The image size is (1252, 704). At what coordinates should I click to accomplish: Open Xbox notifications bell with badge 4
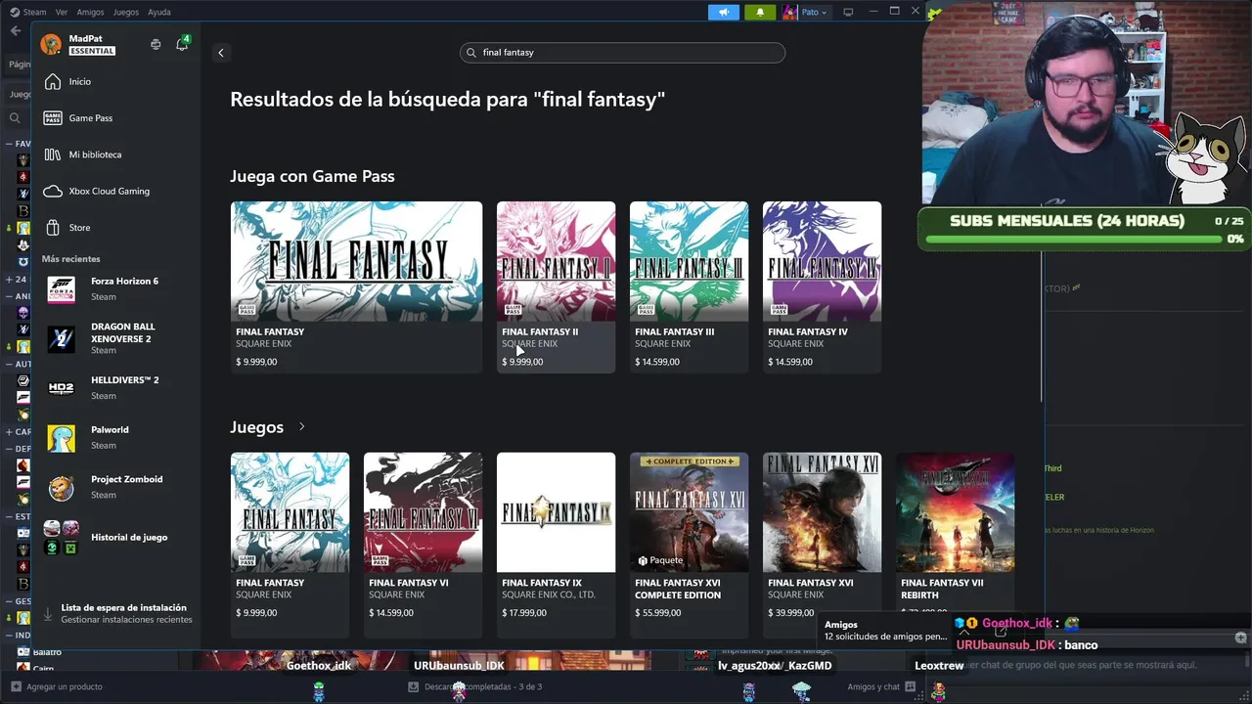click(x=182, y=44)
